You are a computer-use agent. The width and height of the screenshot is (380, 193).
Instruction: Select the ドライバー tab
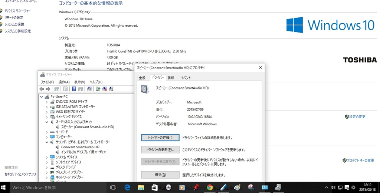pos(158,77)
